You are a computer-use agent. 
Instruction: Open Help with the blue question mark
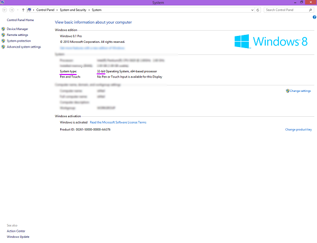click(314, 17)
